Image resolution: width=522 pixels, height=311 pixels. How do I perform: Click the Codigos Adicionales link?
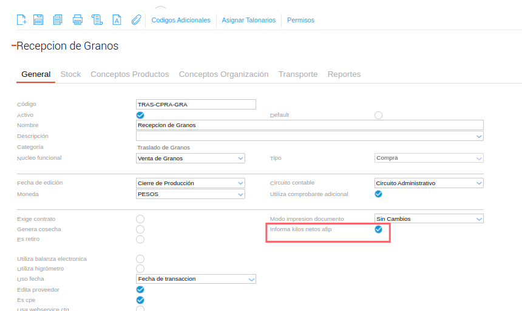tap(181, 20)
